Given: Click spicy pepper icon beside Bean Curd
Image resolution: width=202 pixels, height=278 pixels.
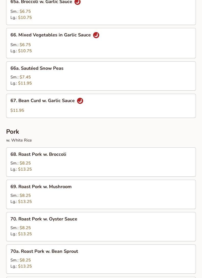Looking at the screenshot, I should (80, 101).
